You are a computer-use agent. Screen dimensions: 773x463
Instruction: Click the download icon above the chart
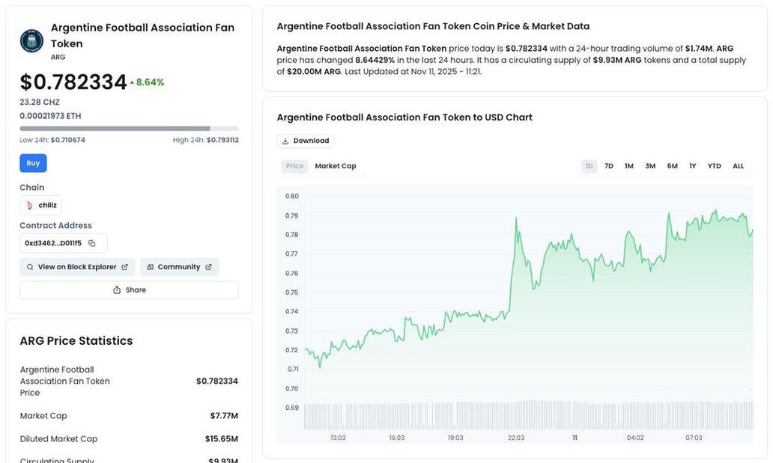pyautogui.click(x=285, y=141)
